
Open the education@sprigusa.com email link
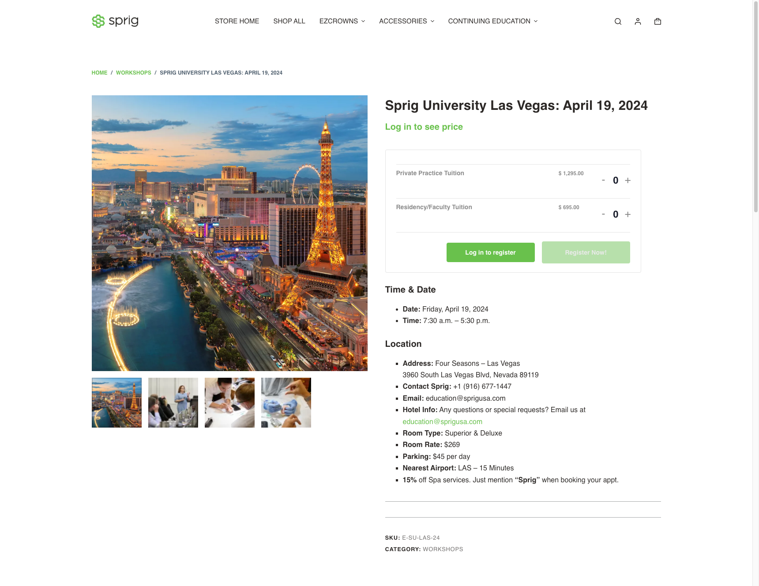click(x=442, y=421)
